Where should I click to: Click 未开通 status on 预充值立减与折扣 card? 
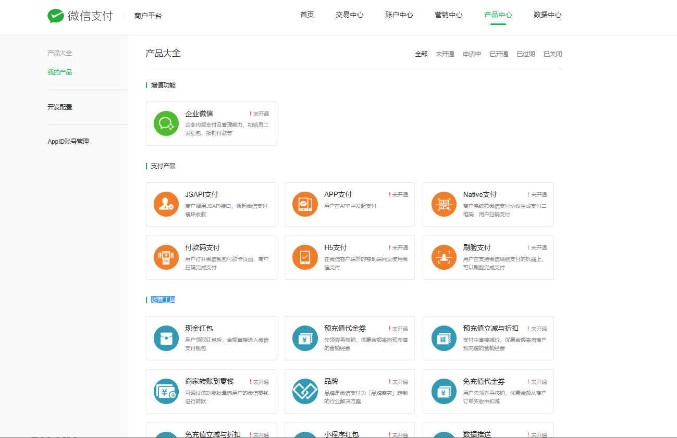tap(537, 329)
